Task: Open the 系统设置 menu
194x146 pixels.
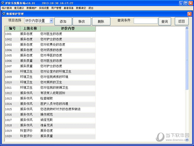Action: (44, 8)
